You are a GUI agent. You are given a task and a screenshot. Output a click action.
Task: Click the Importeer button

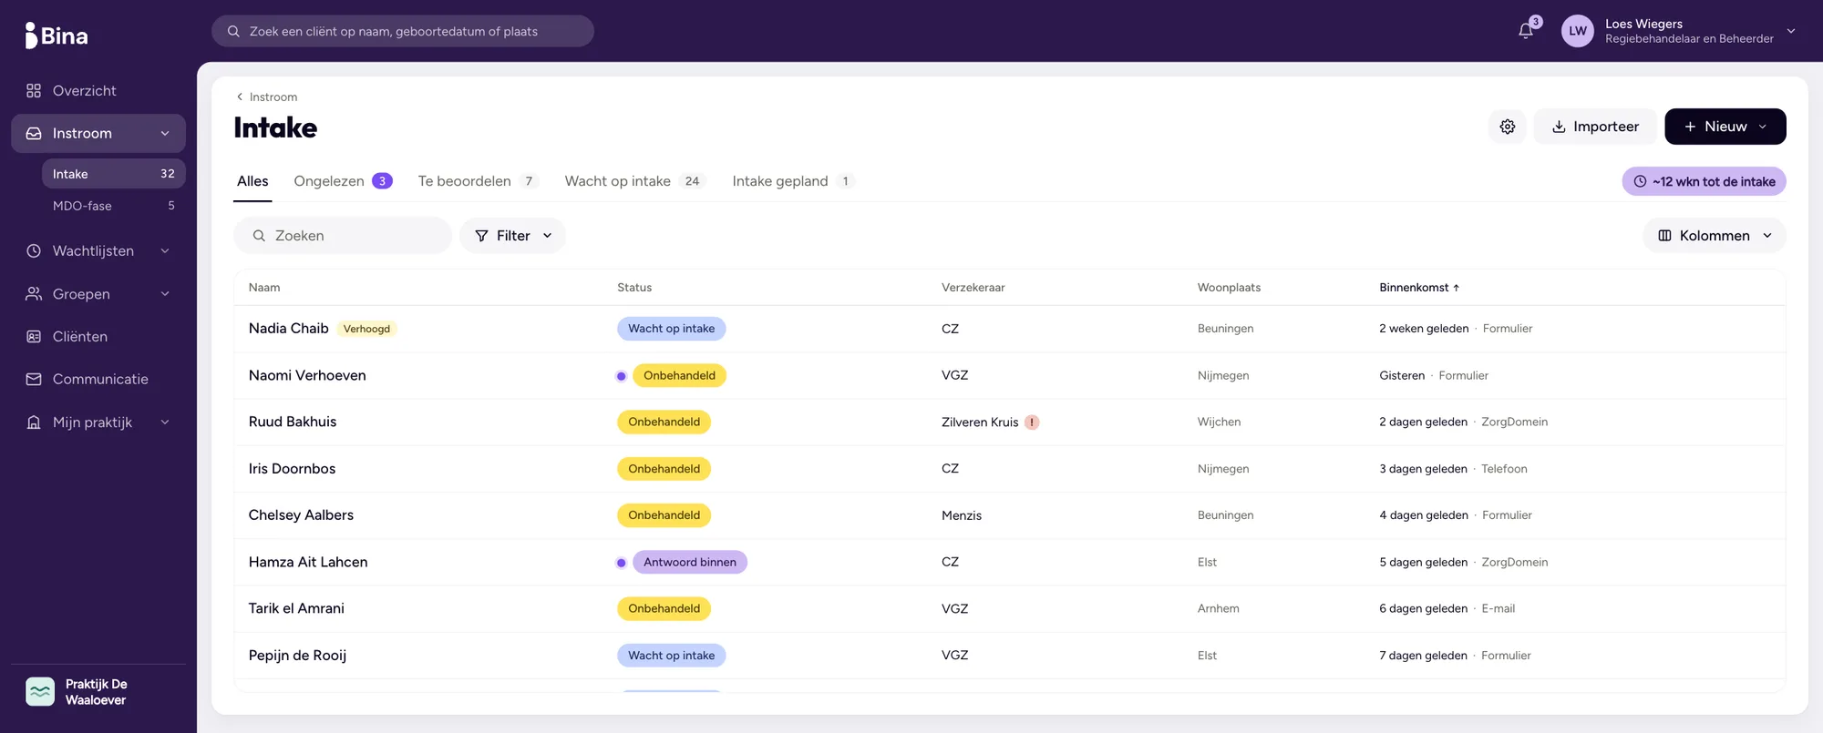point(1595,127)
